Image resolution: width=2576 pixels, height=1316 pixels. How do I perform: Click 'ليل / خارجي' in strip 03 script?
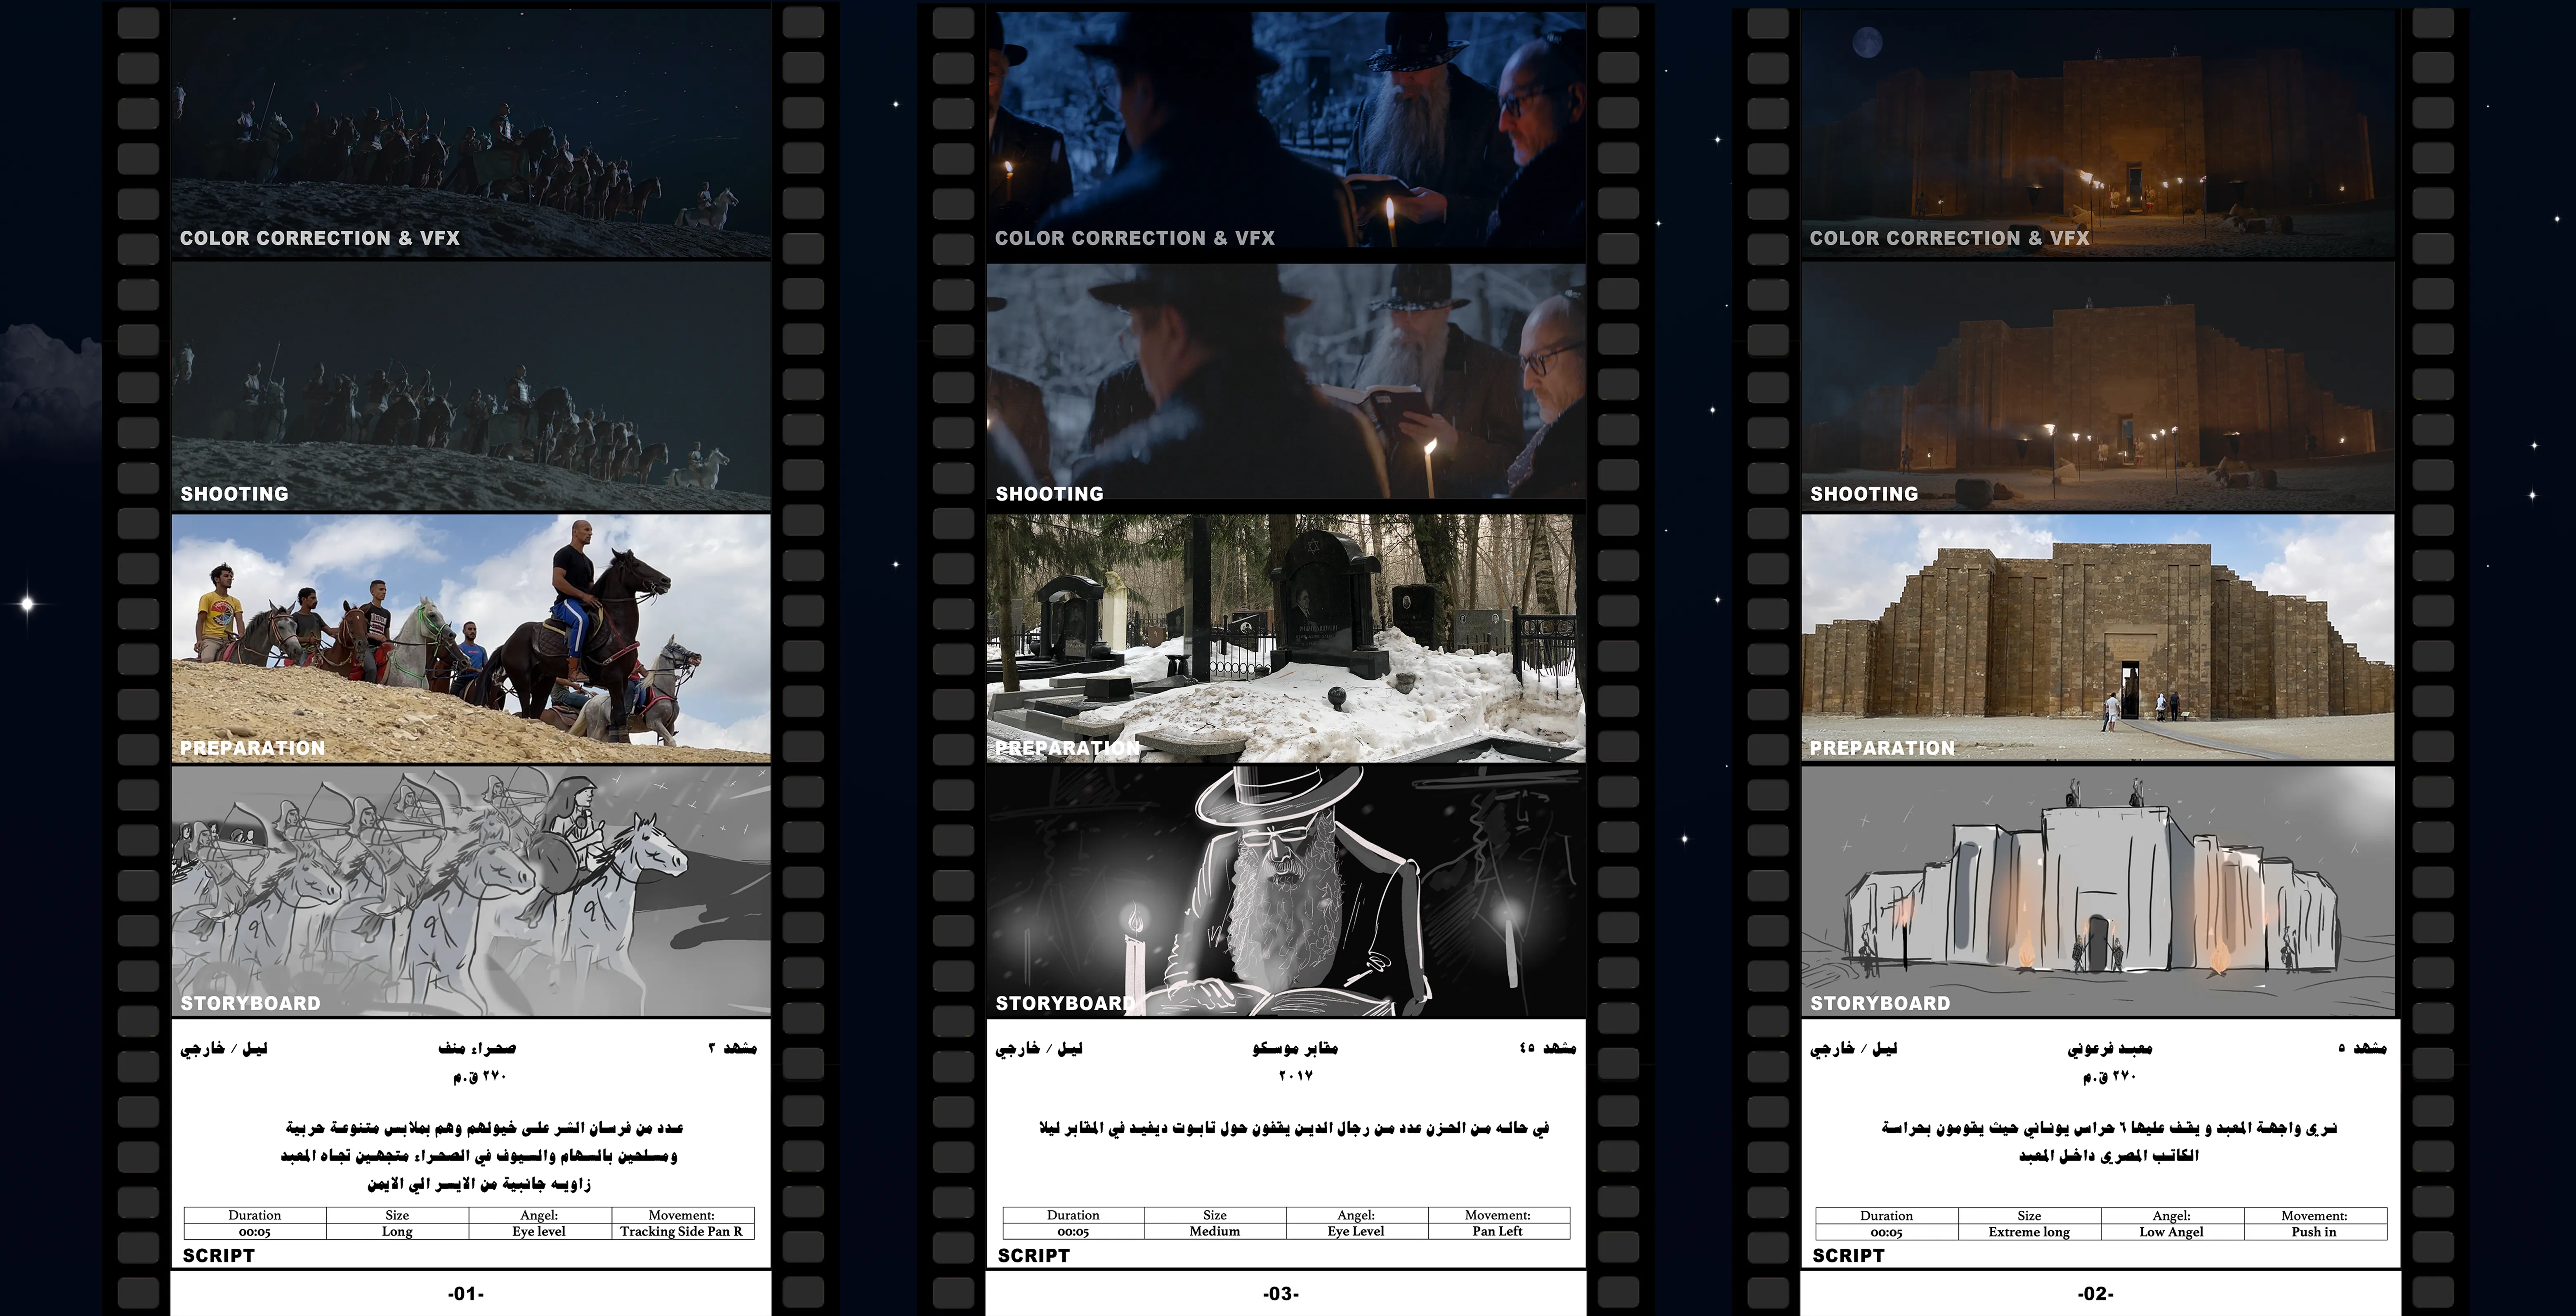point(1039,1048)
